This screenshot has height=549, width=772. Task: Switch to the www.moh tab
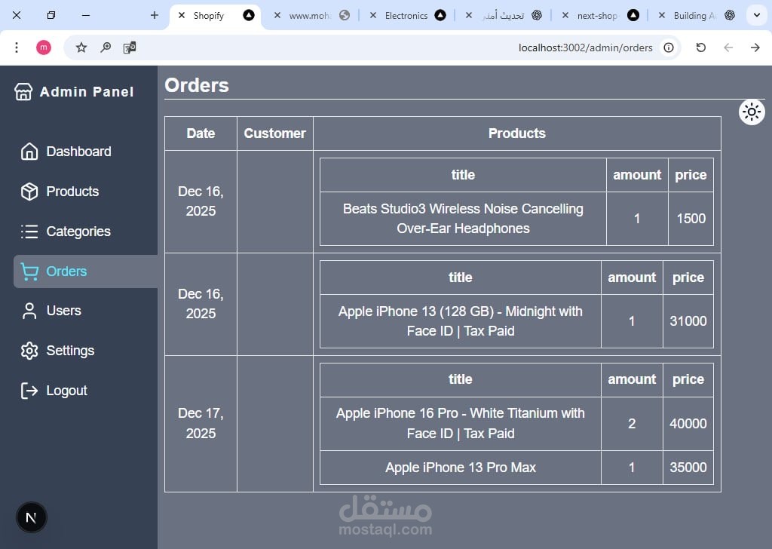[x=311, y=15]
